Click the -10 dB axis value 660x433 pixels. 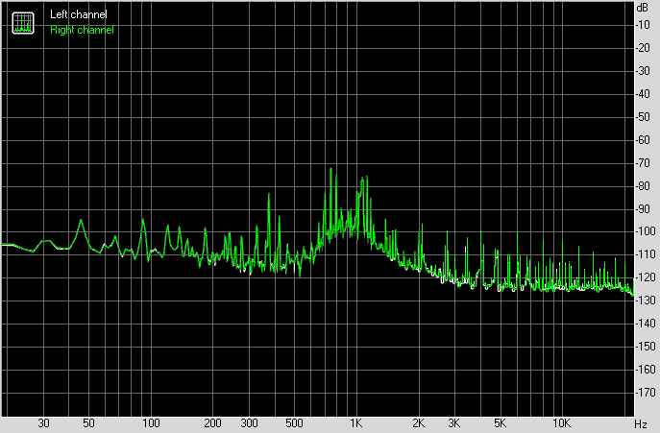tap(643, 25)
